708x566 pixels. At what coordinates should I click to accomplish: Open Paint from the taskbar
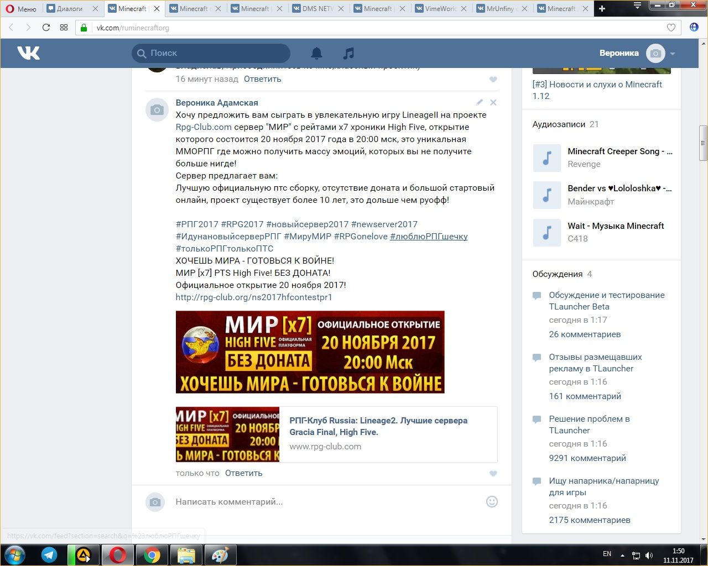pyautogui.click(x=220, y=555)
